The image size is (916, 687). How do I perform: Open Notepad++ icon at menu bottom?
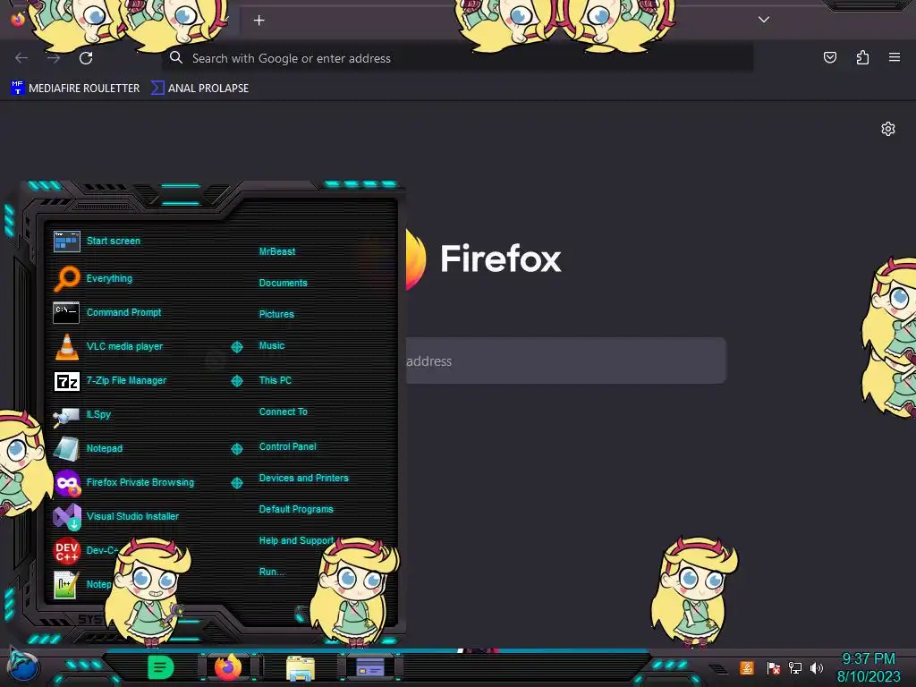[65, 584]
